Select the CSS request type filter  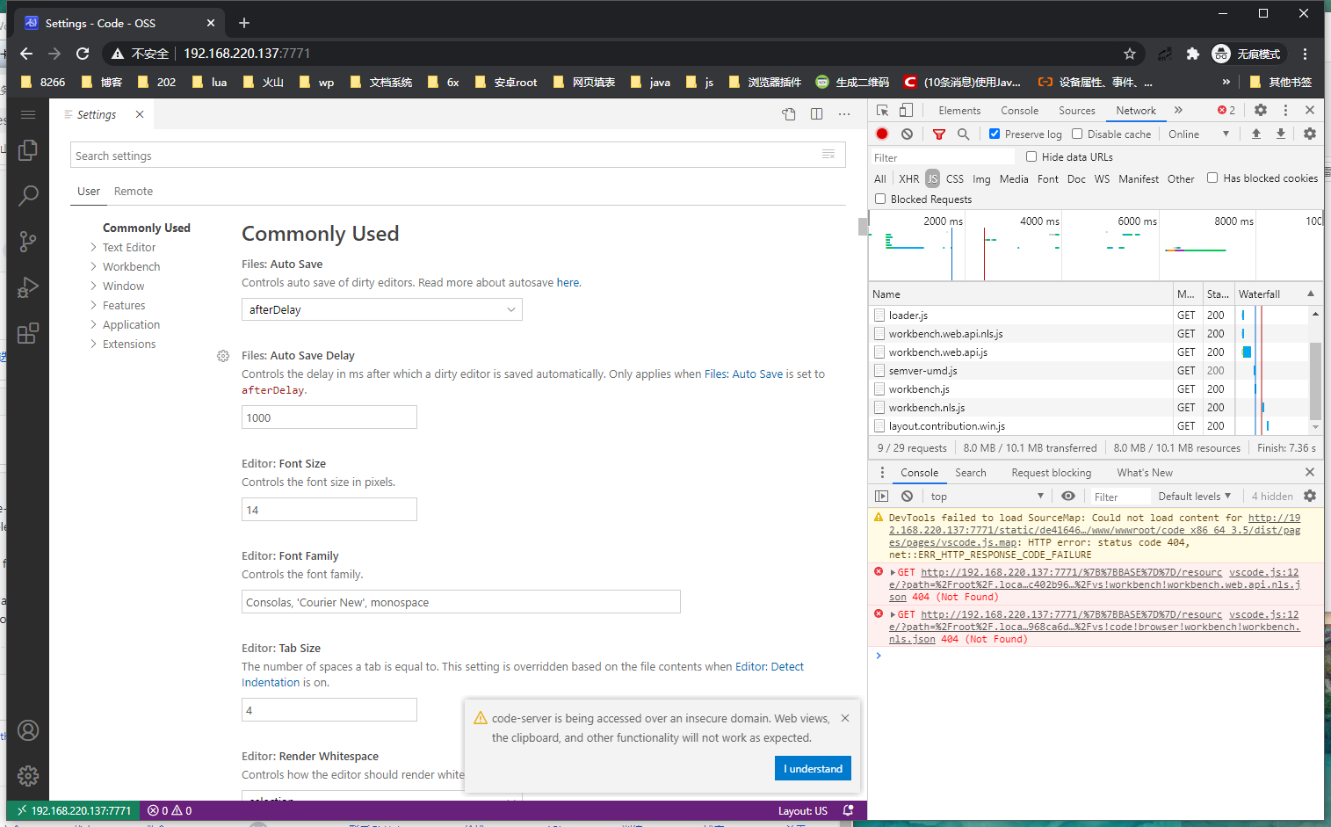point(955,178)
